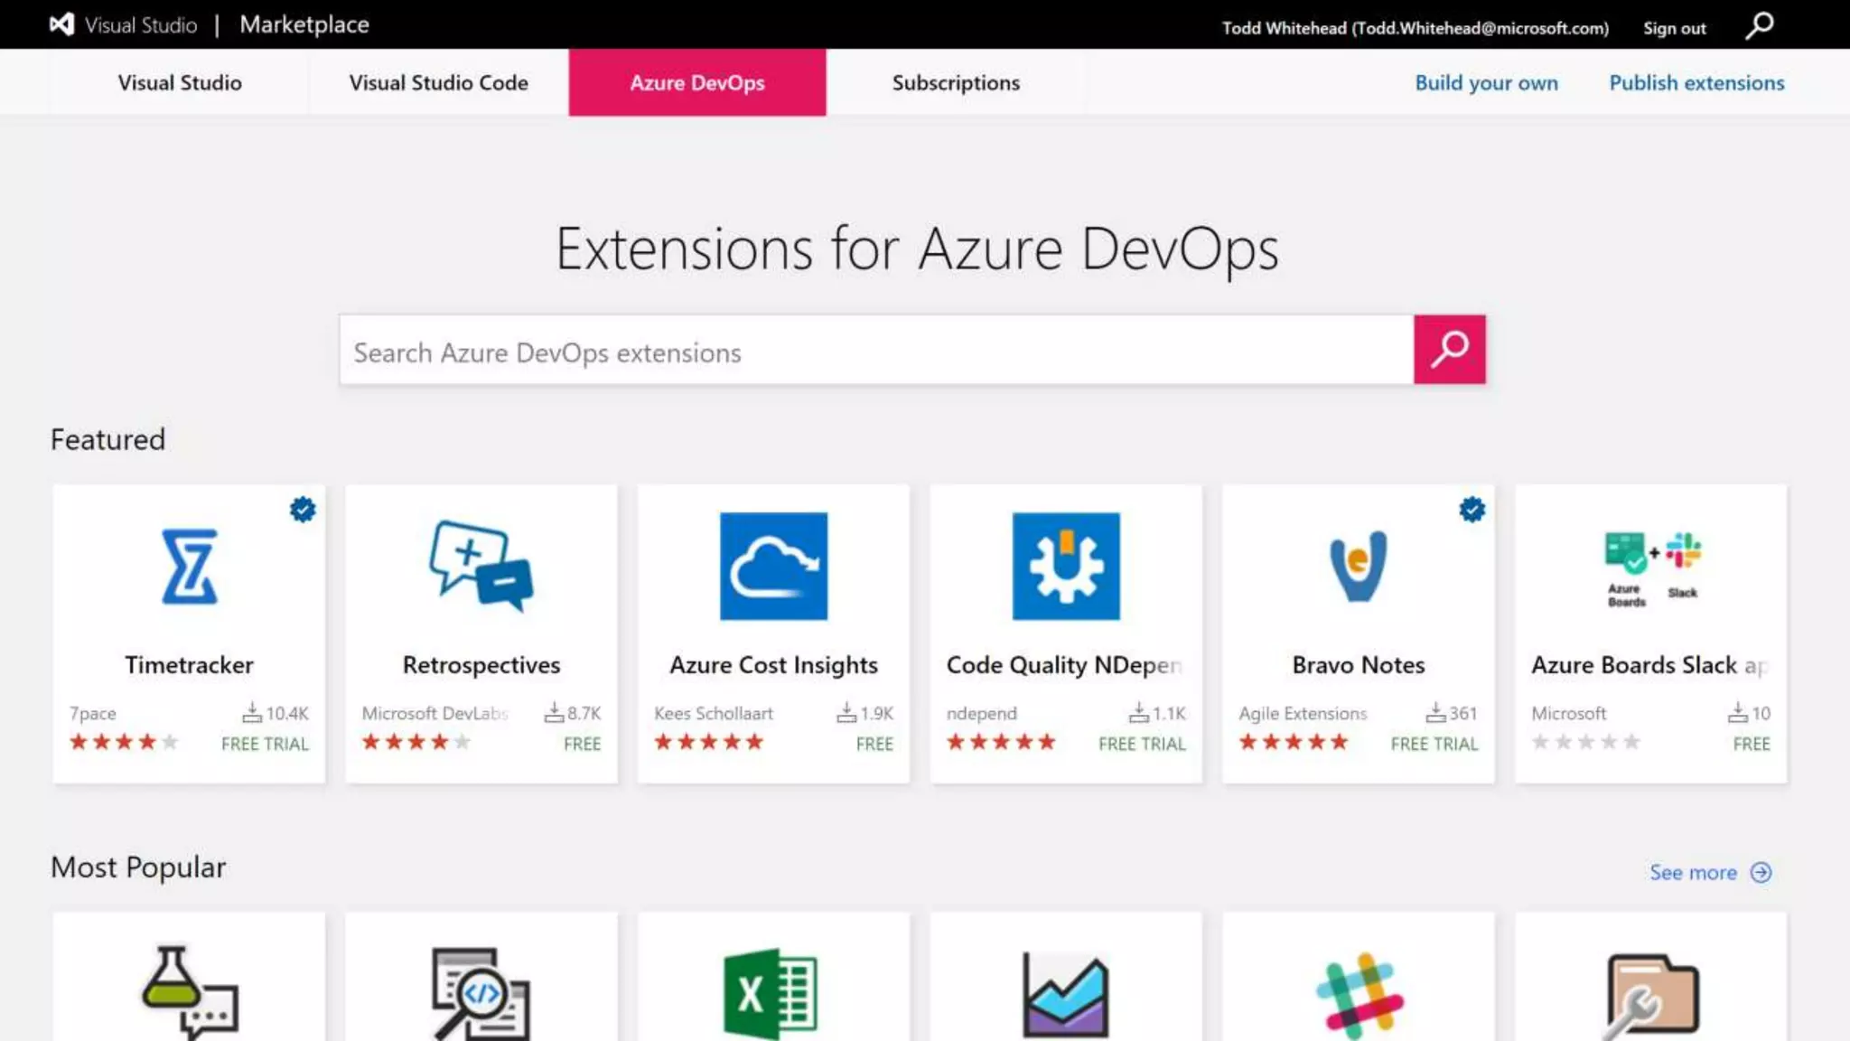This screenshot has width=1850, height=1041.
Task: Click the Excel icon in Most Popular
Action: pyautogui.click(x=771, y=992)
